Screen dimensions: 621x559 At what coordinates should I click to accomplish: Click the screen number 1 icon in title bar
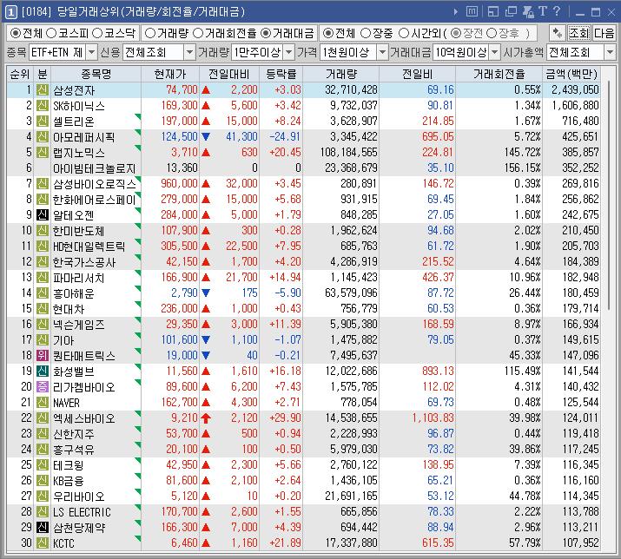[x=10, y=12]
